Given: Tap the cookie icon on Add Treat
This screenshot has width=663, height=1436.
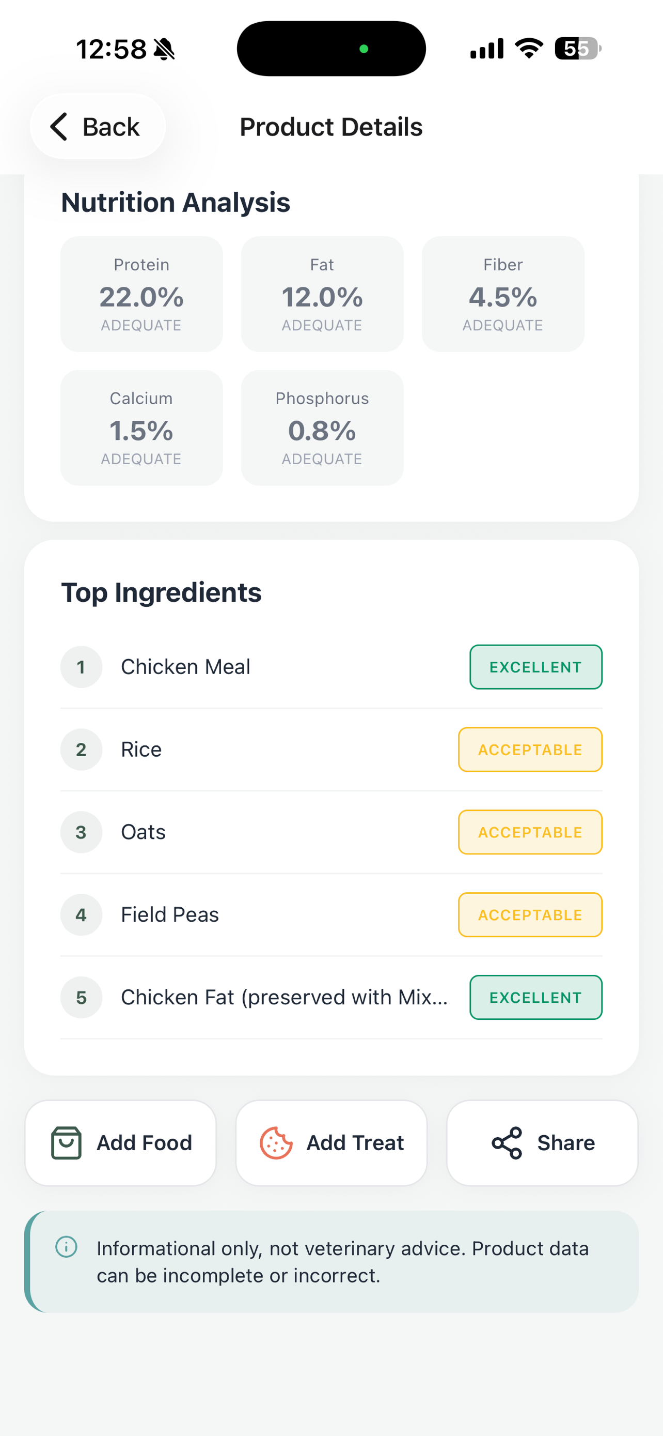Looking at the screenshot, I should [276, 1143].
